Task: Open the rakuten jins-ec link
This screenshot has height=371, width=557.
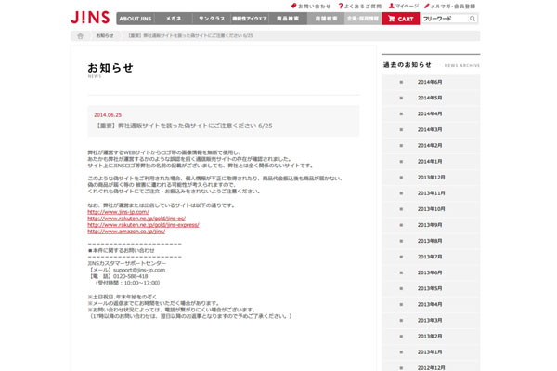Action: tap(136, 219)
